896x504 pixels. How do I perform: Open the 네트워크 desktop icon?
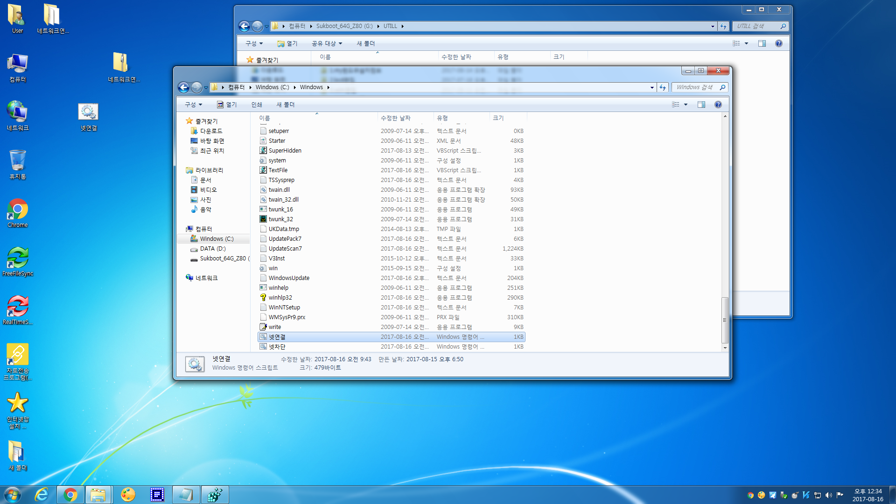click(x=17, y=116)
